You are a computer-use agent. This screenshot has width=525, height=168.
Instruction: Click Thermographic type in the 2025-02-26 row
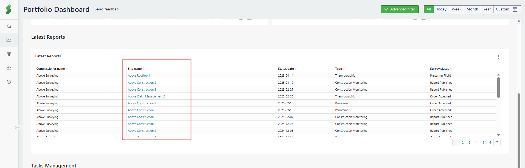pyautogui.click(x=345, y=96)
